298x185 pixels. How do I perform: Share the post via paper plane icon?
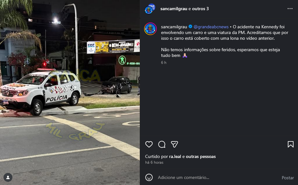click(174, 144)
